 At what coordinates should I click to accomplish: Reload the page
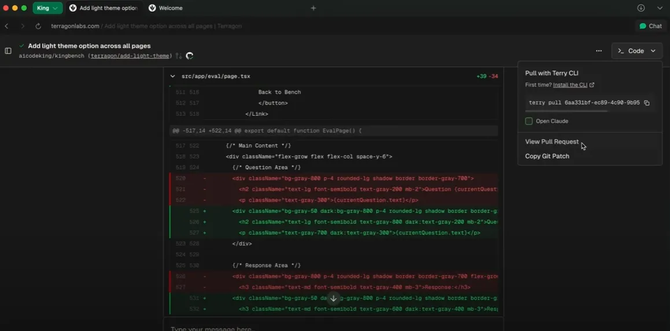(38, 26)
